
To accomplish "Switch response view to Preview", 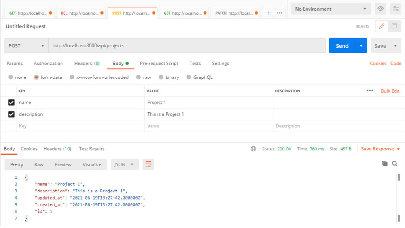I will (63, 164).
